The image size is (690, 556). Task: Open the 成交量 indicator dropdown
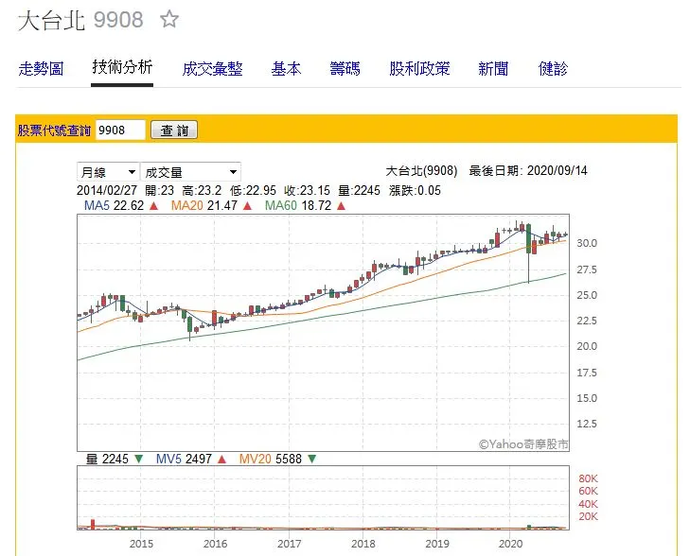(190, 172)
